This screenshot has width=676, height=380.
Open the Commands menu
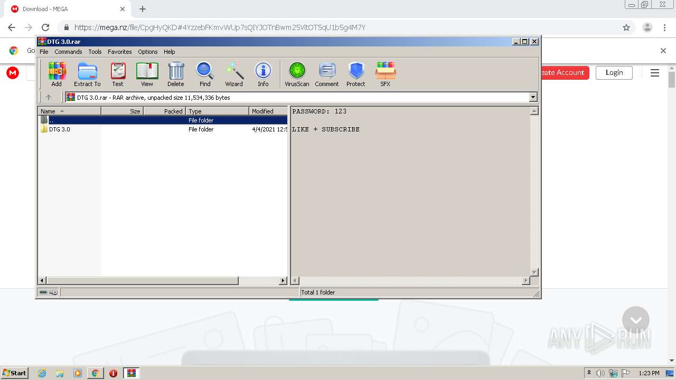[x=68, y=52]
